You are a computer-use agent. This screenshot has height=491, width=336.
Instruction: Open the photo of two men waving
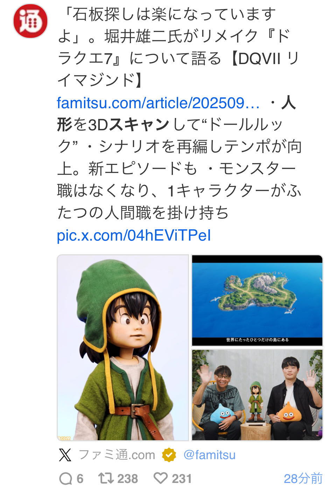257,395
